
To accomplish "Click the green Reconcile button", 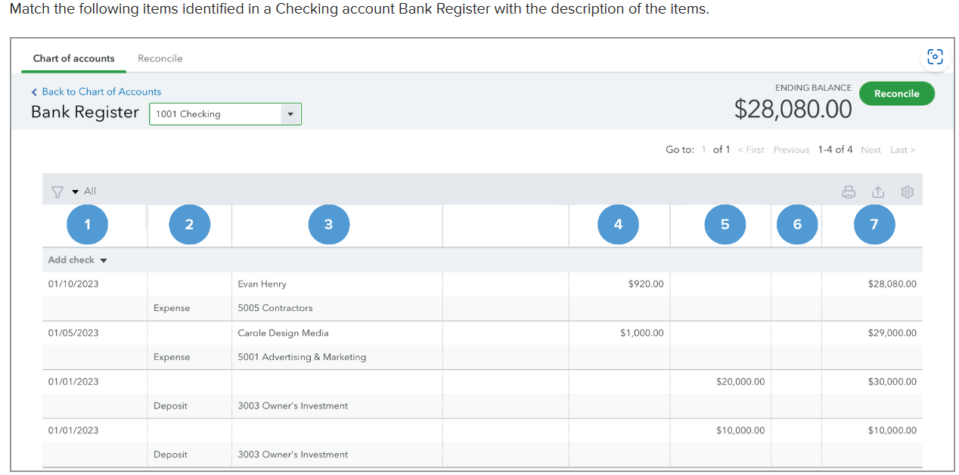I will 897,94.
